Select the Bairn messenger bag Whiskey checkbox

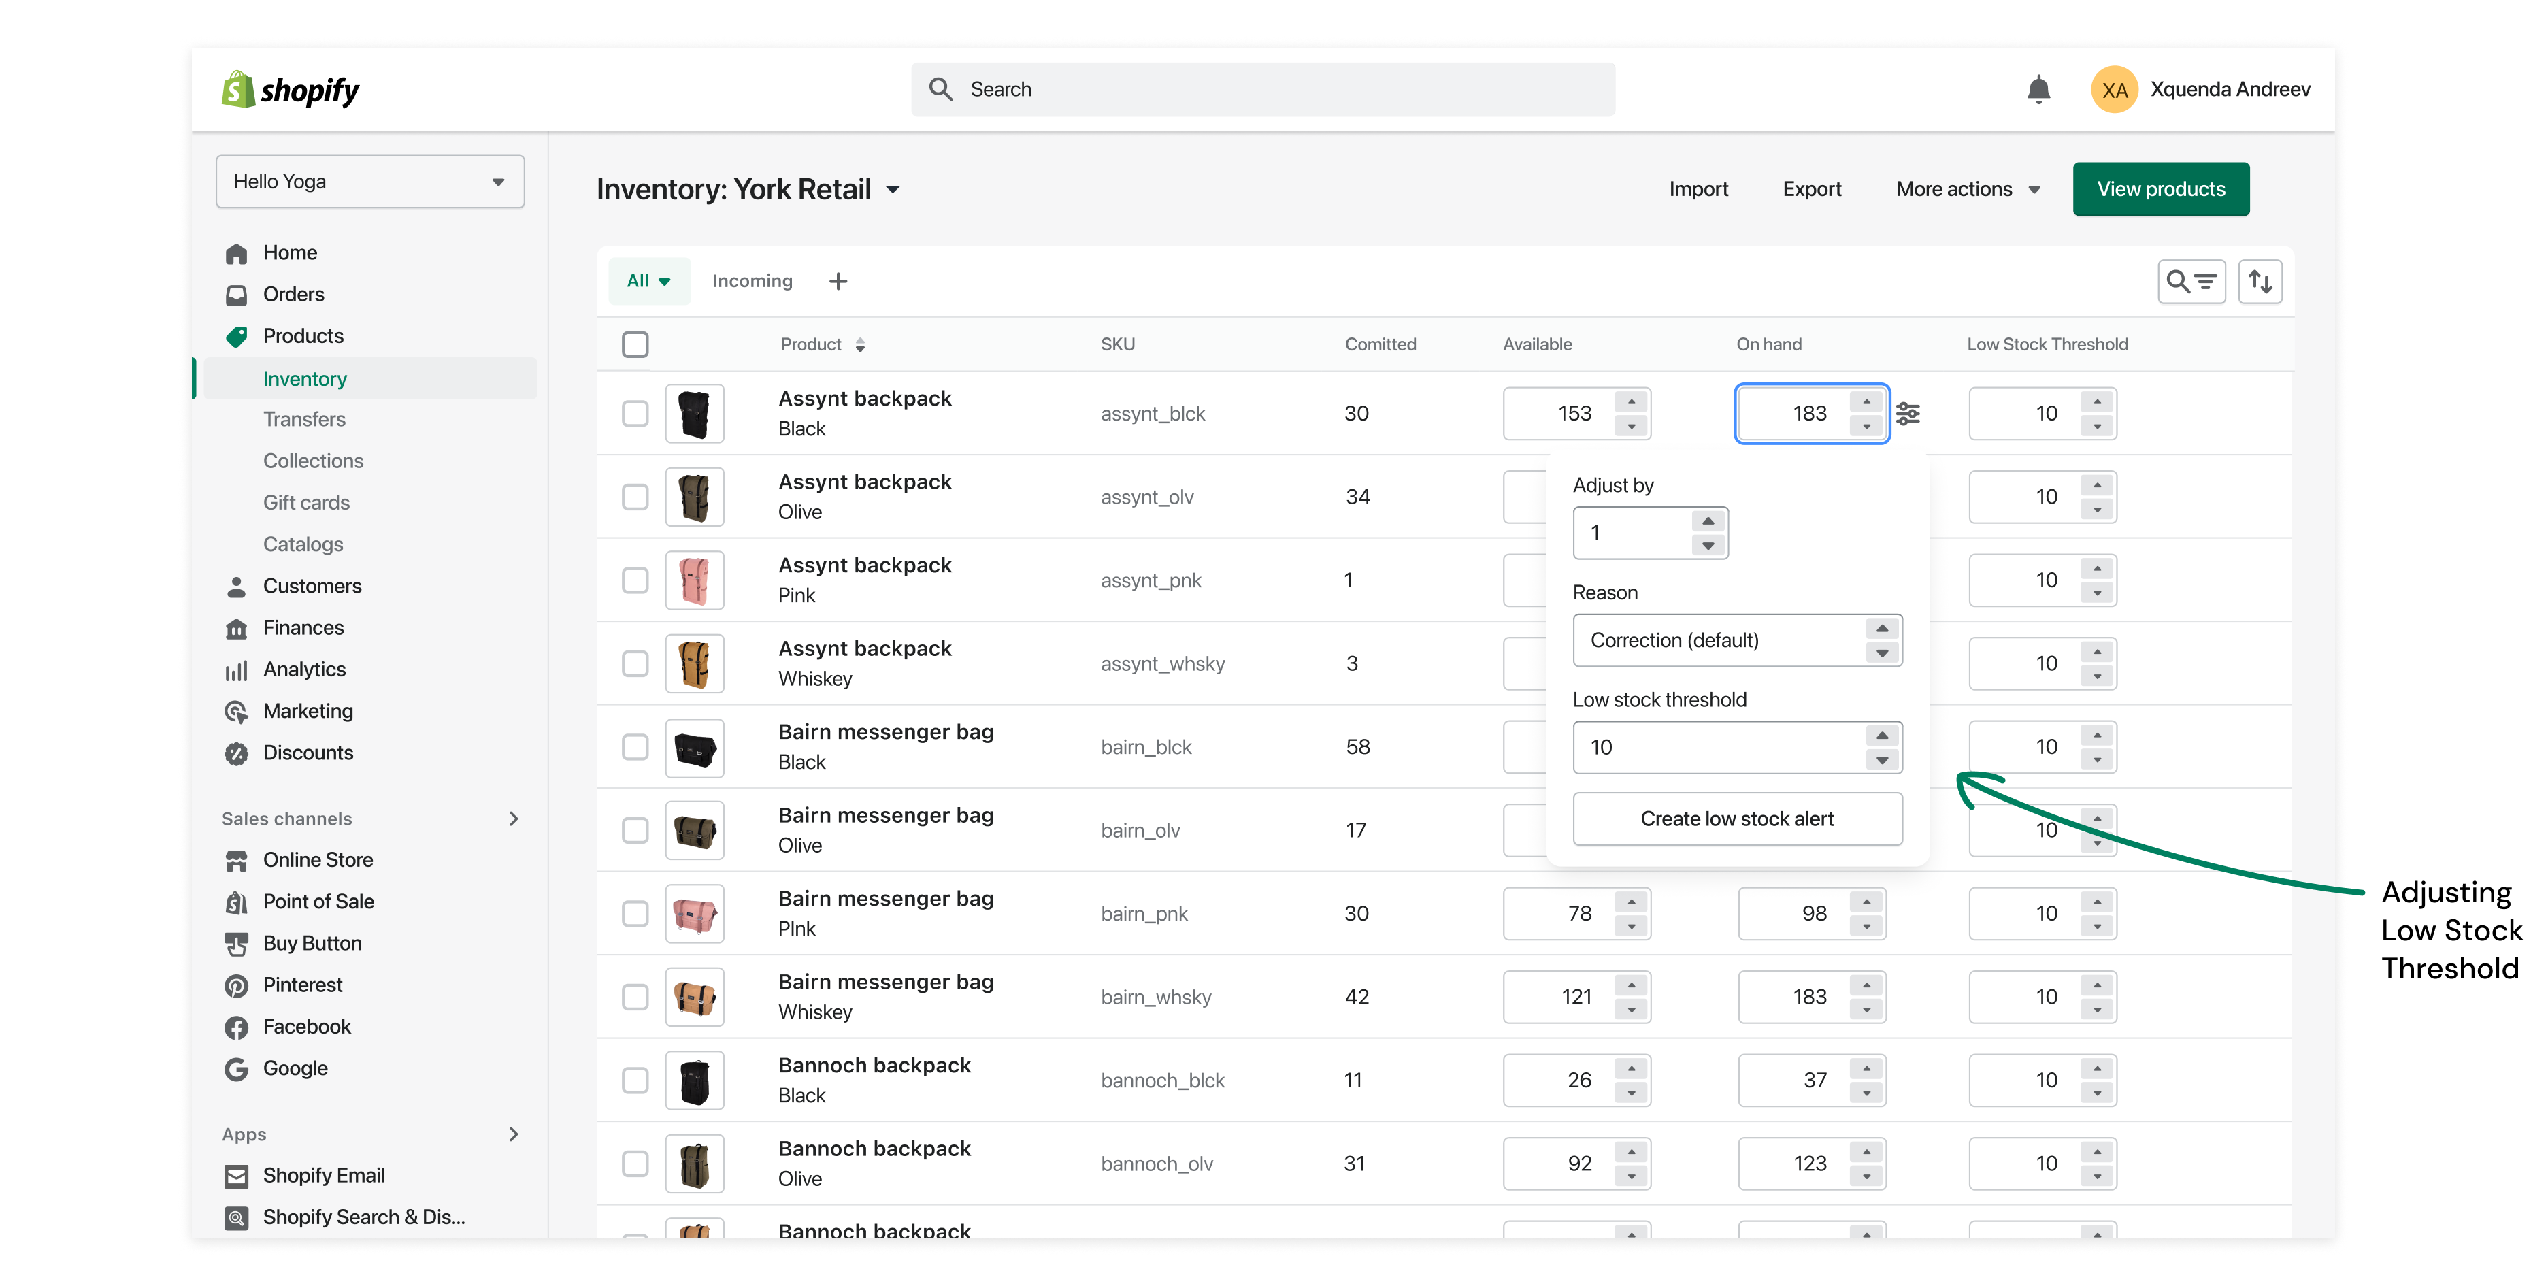point(635,998)
